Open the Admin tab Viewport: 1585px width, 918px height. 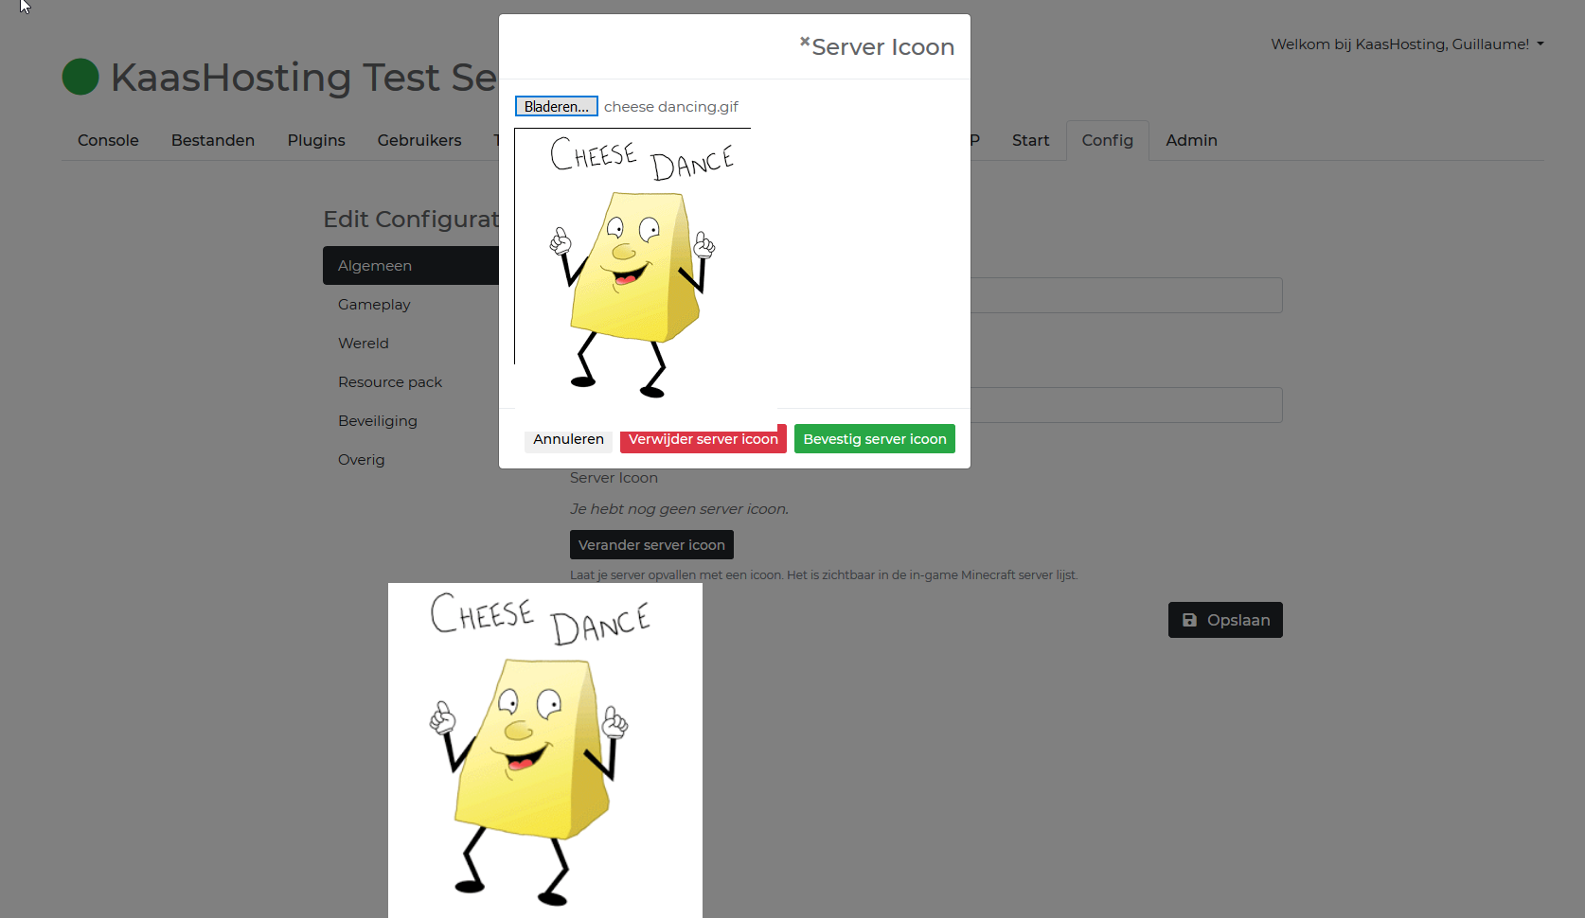coord(1191,140)
